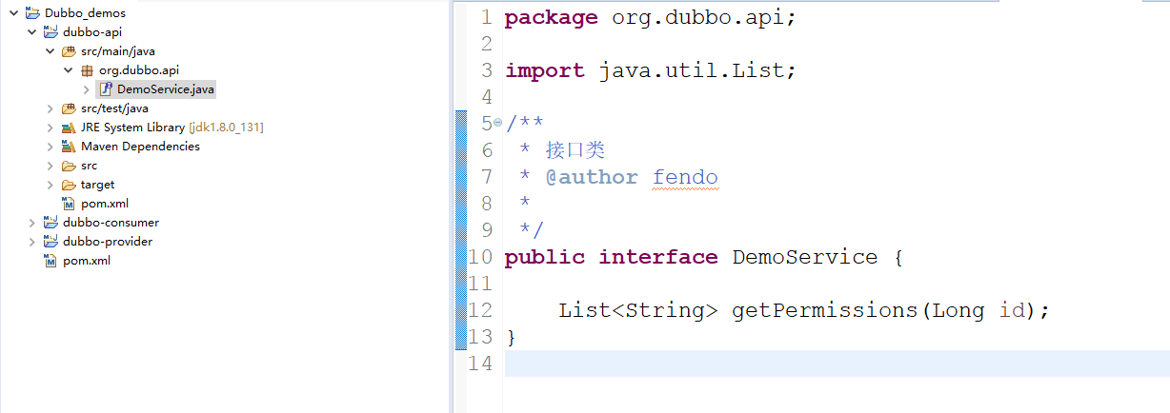This screenshot has width=1170, height=413.
Task: Select the root-level pom.xml label
Action: [x=87, y=261]
